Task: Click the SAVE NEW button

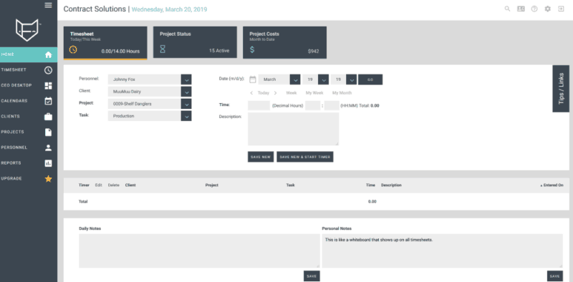Action: [x=261, y=157]
